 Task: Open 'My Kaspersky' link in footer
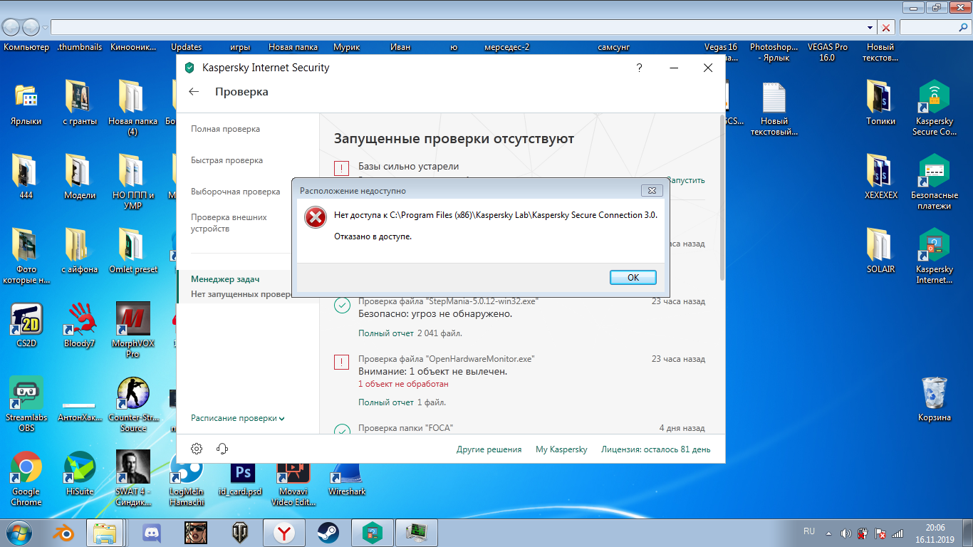click(561, 449)
